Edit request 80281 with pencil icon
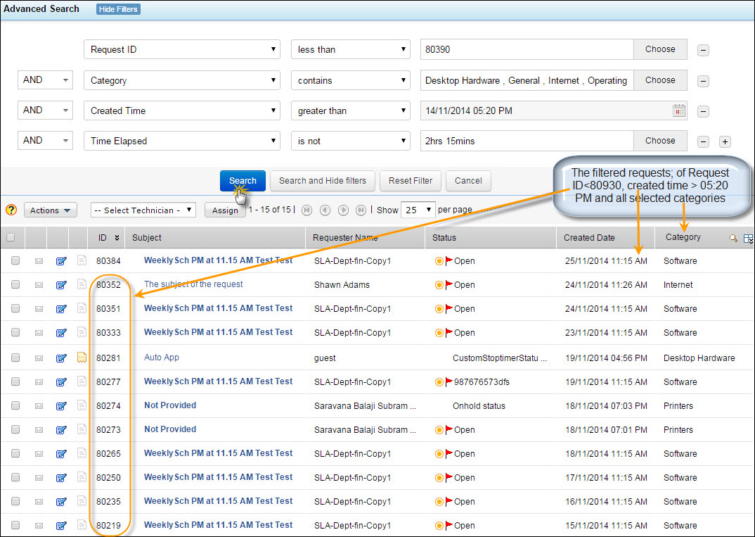 (x=61, y=358)
